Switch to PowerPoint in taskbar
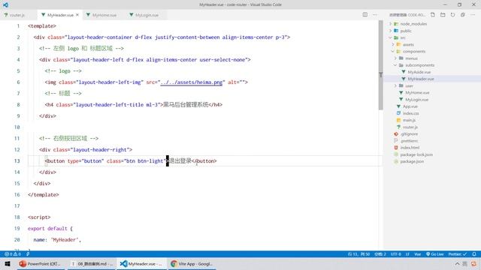 pos(40,263)
